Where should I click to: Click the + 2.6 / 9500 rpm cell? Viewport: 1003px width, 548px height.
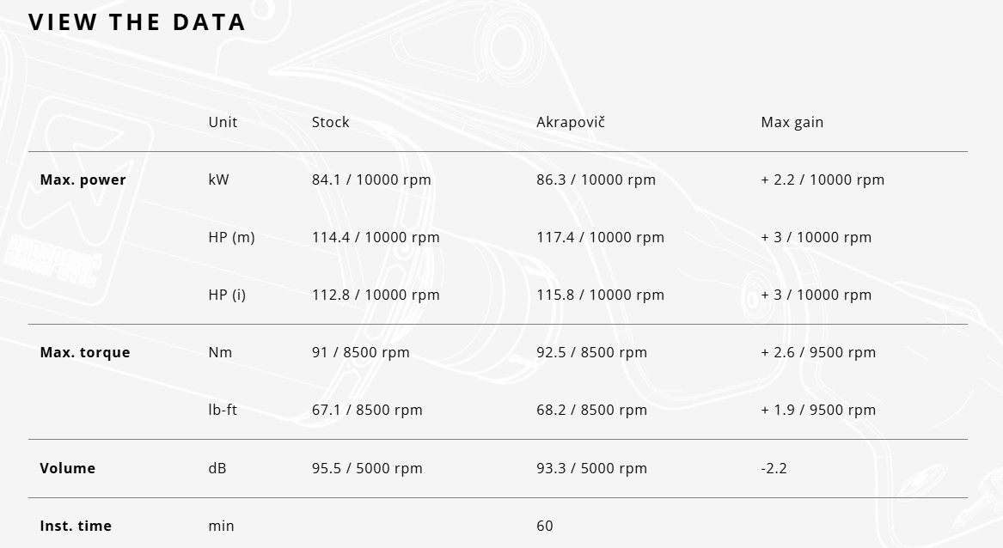[x=817, y=352]
